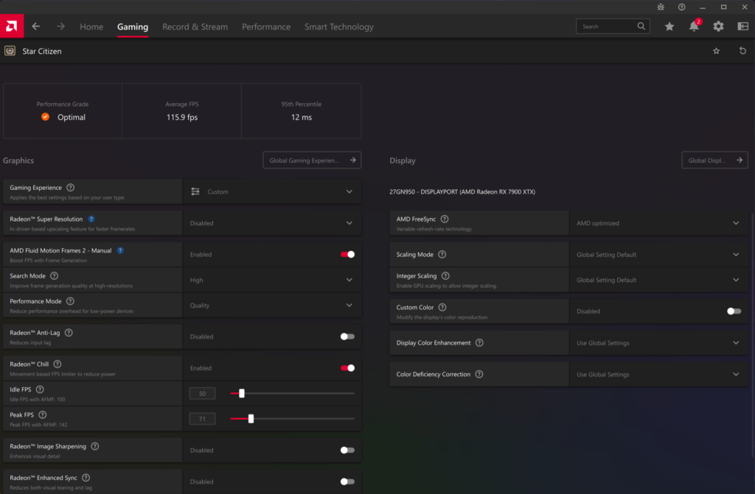Expand AMD FreeSync dropdown

(x=658, y=223)
